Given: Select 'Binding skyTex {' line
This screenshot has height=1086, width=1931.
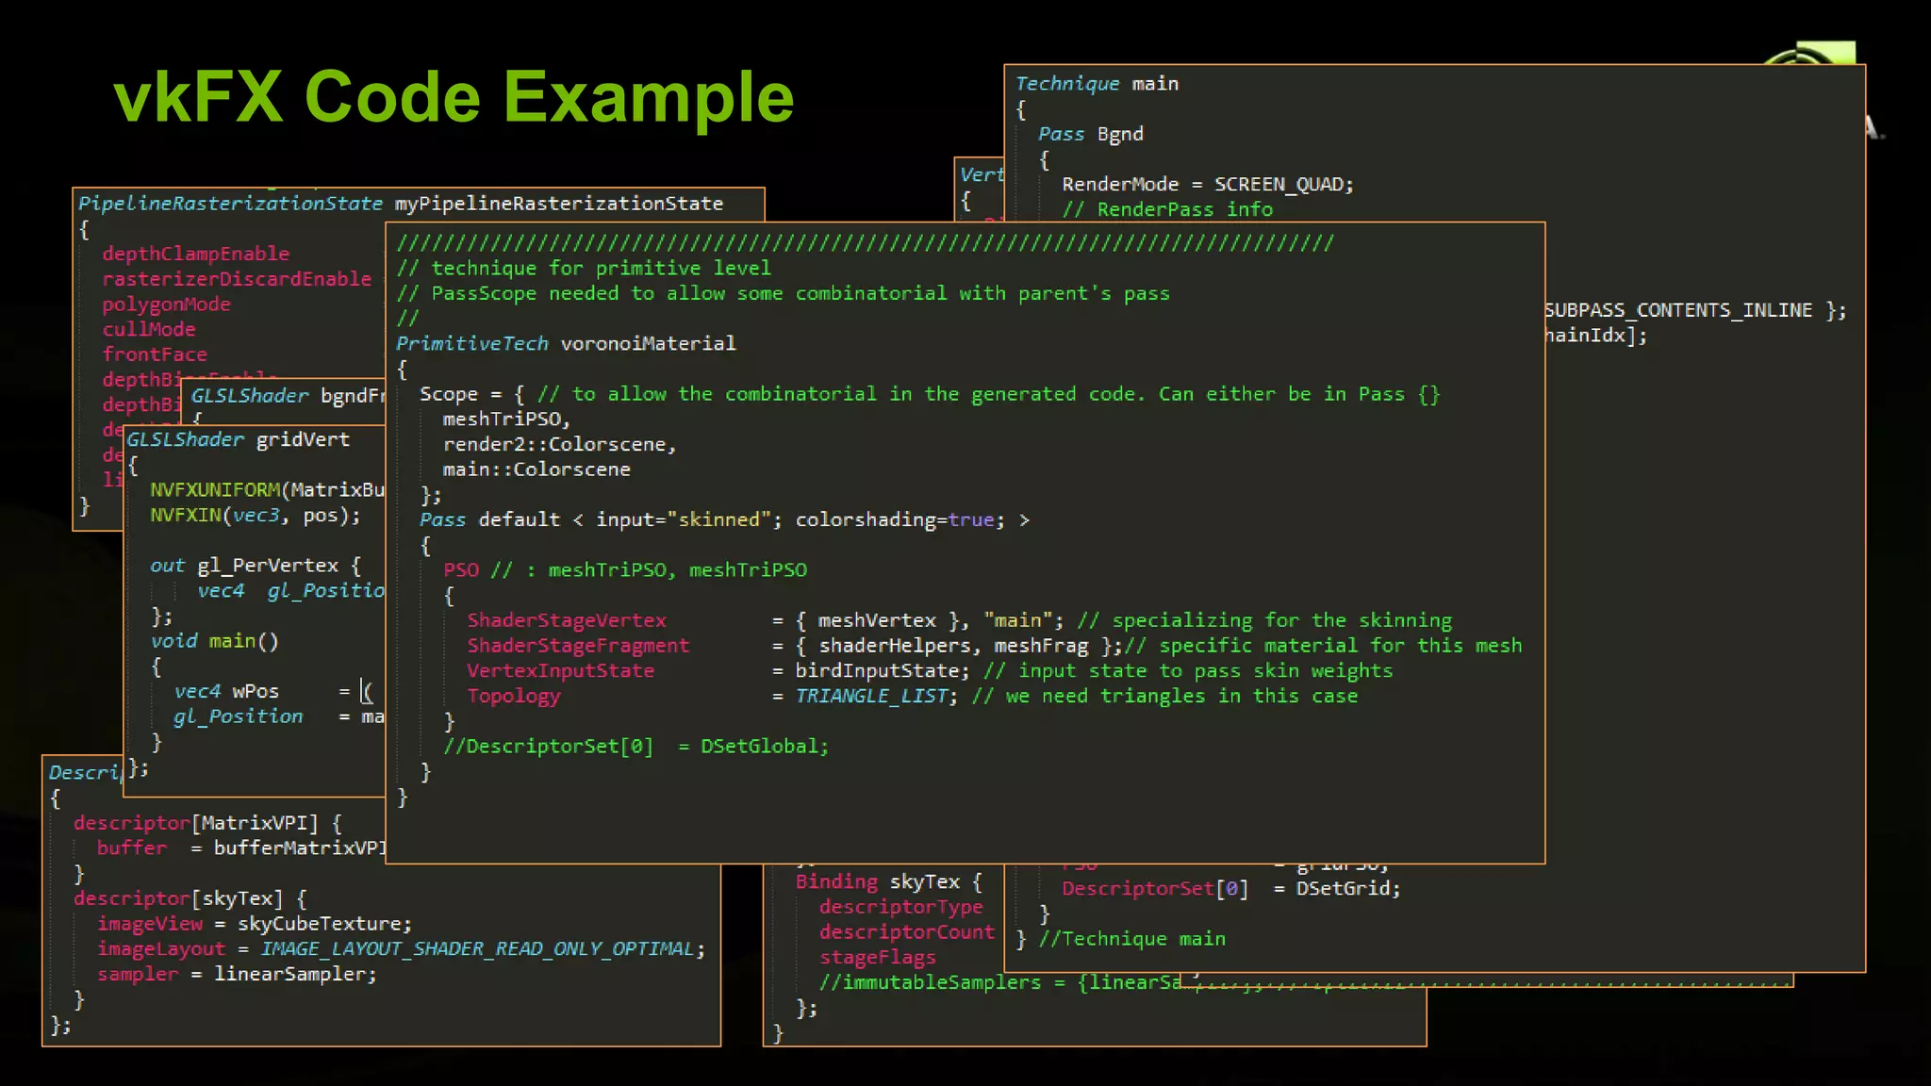Looking at the screenshot, I should click(889, 882).
